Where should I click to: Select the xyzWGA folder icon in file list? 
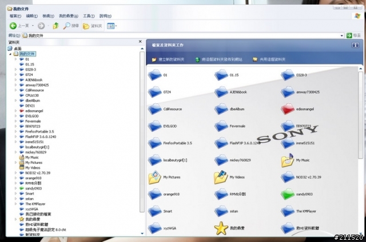[154, 228]
